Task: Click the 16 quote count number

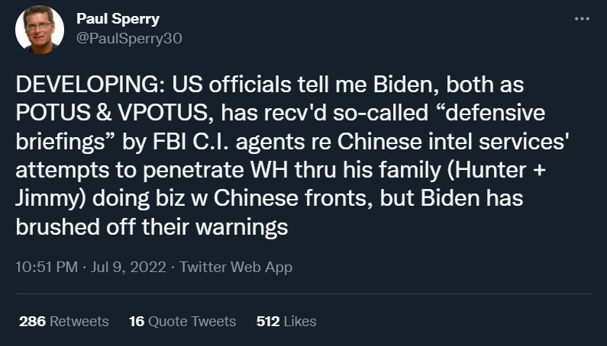Action: (137, 321)
